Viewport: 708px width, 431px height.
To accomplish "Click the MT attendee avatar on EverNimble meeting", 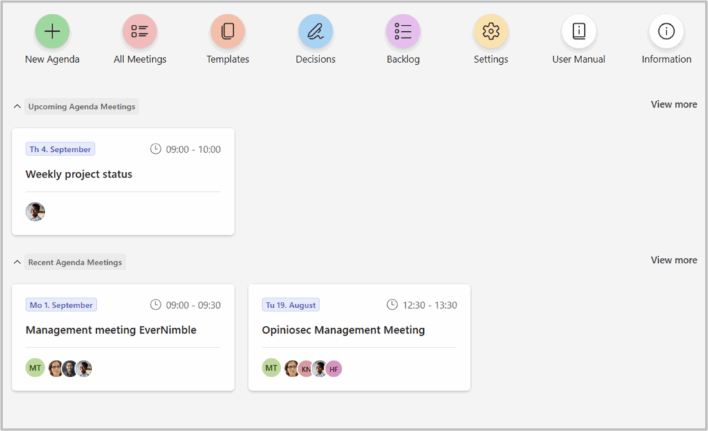I will [x=35, y=367].
